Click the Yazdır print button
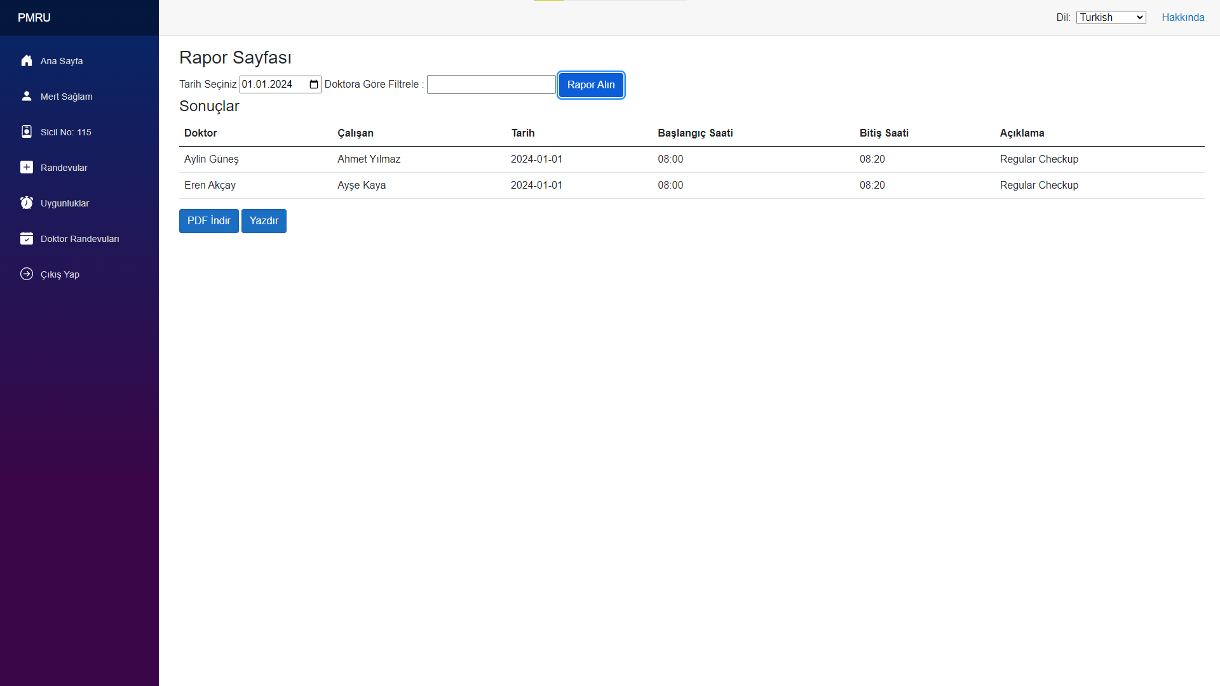 264,221
